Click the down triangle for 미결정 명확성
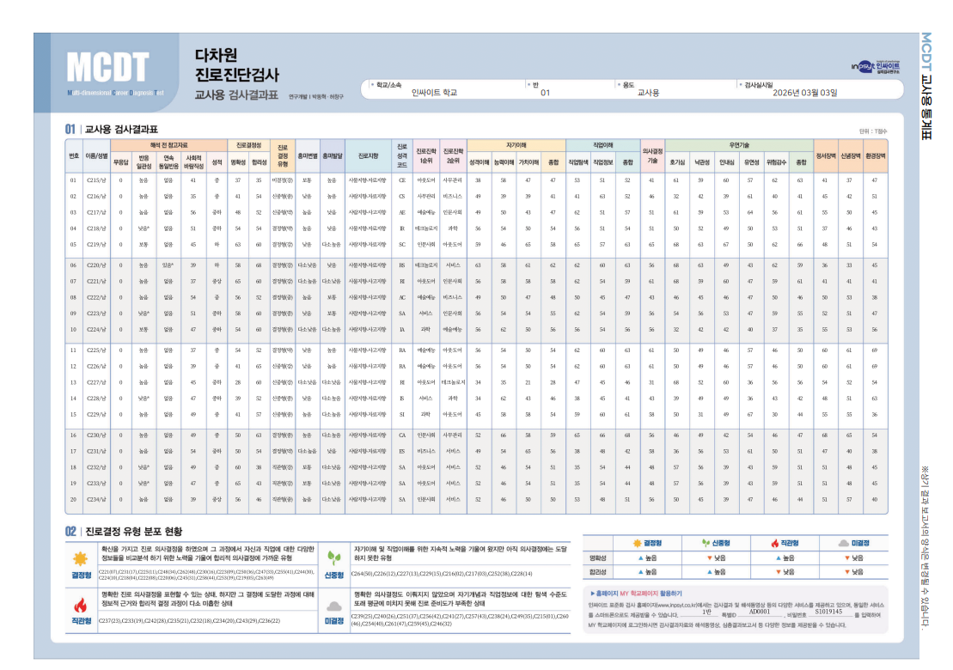 click(847, 557)
